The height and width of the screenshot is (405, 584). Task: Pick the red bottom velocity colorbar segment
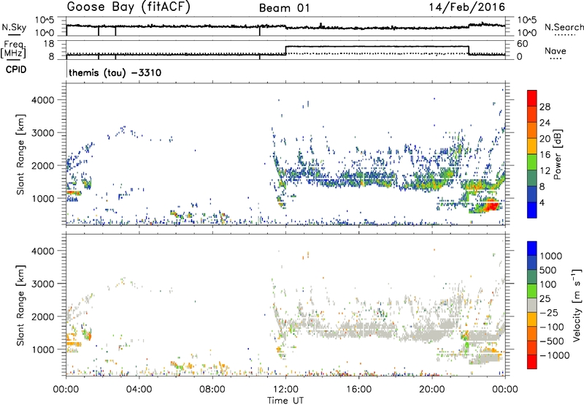pos(532,362)
